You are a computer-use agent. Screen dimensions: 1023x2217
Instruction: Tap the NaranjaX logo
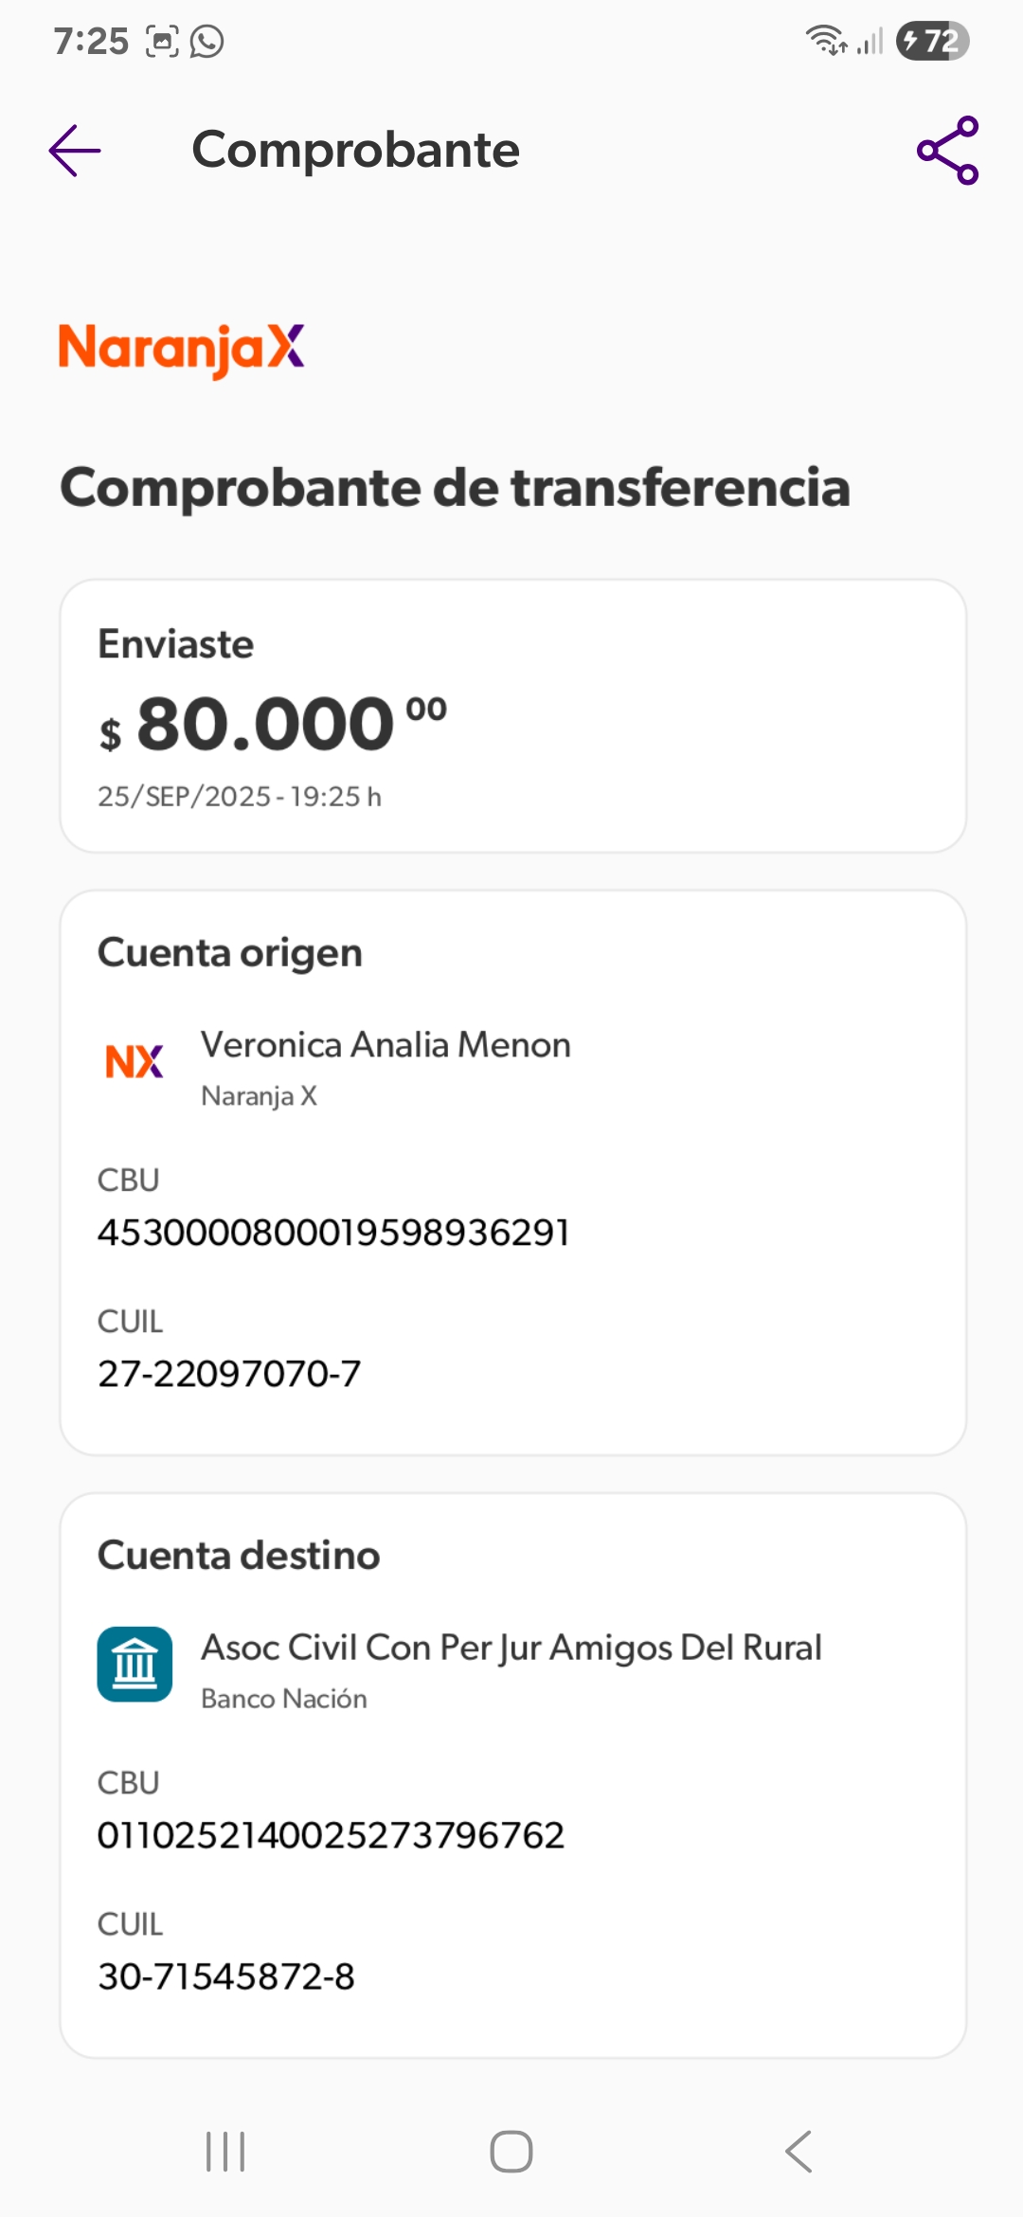(182, 349)
